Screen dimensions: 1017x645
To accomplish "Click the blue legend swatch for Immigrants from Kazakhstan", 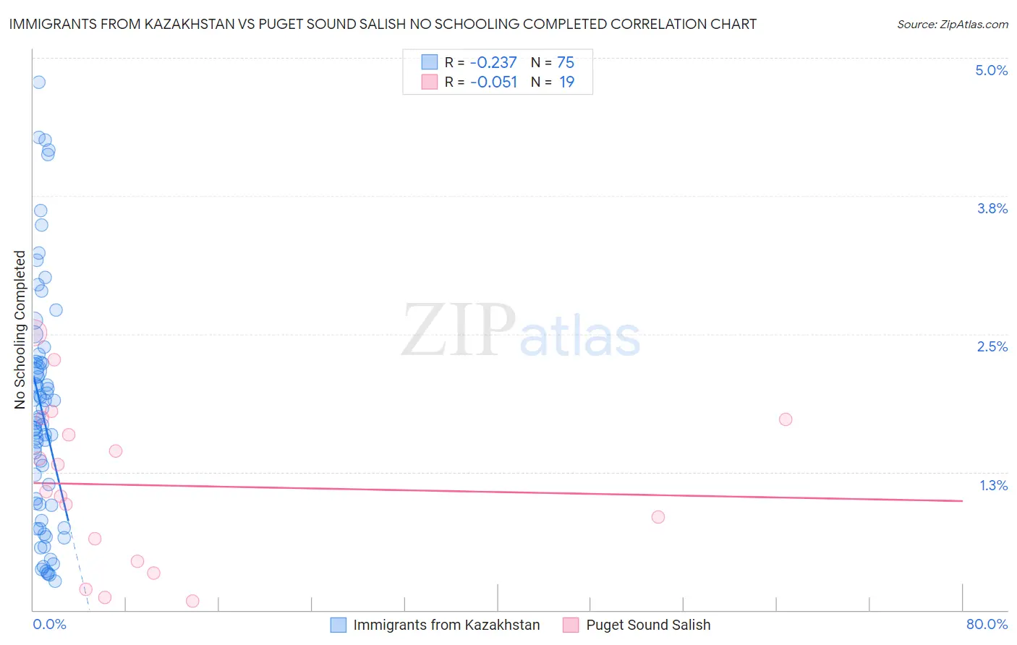I will click(x=338, y=625).
